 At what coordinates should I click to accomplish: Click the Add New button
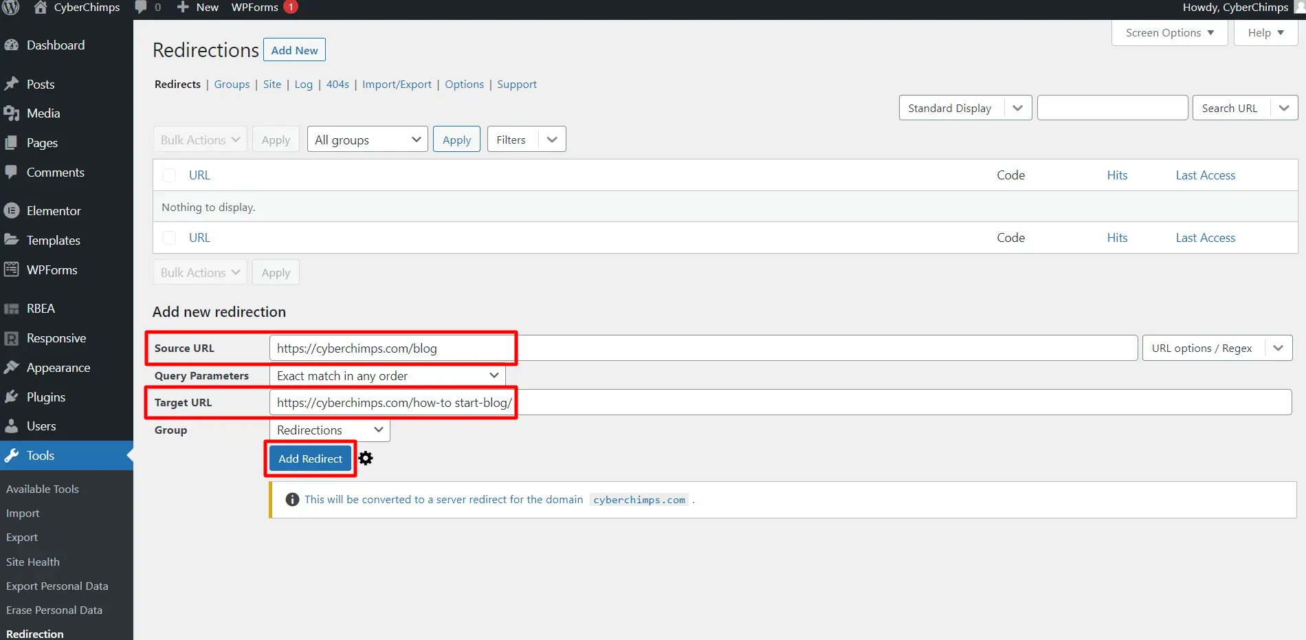click(294, 50)
